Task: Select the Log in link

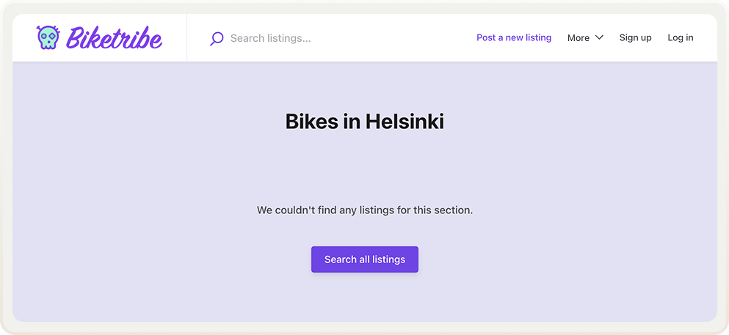Action: pos(680,37)
